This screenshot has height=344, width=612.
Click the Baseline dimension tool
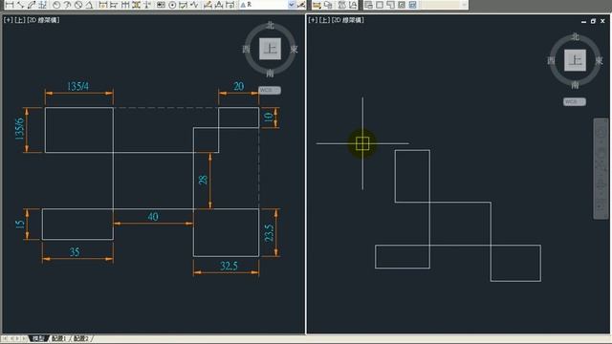point(114,5)
